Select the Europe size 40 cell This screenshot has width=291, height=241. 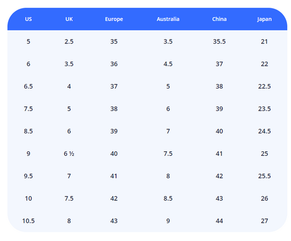click(x=114, y=154)
